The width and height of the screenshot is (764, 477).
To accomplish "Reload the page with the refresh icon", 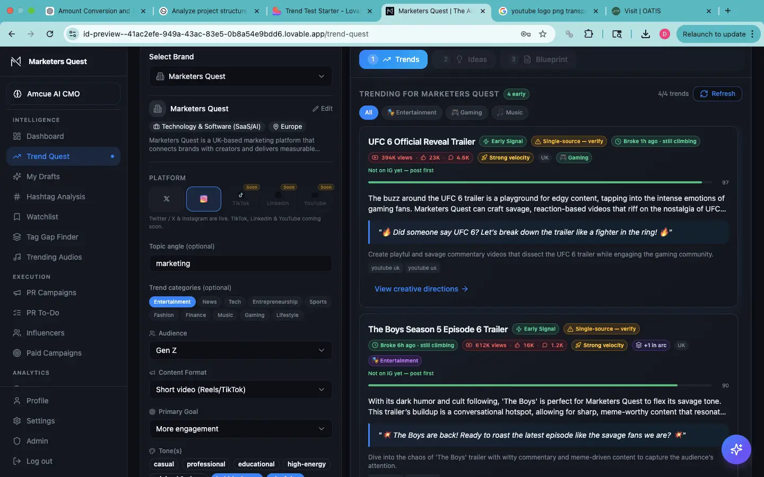I will click(x=50, y=34).
